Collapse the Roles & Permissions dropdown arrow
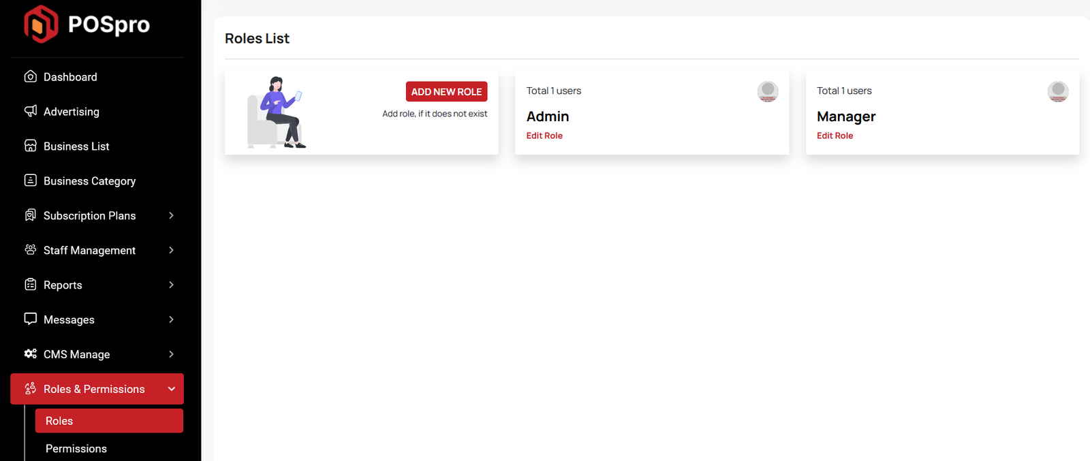 tap(171, 389)
